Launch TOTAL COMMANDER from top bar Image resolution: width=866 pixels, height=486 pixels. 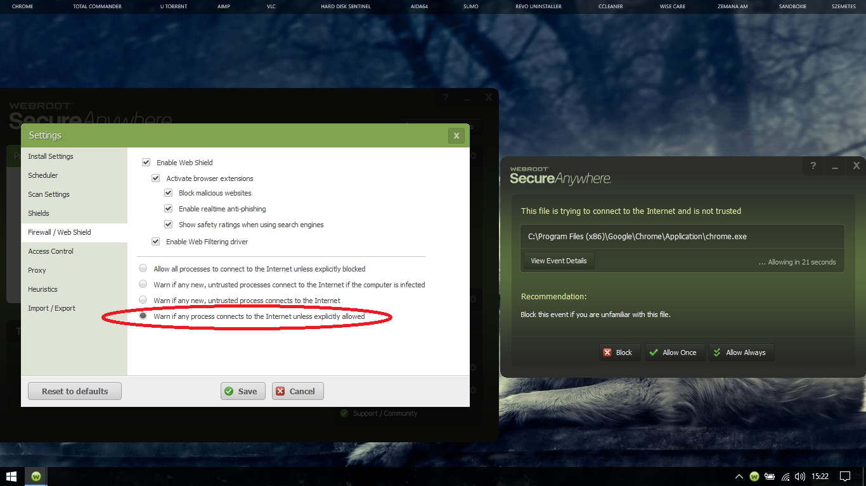(97, 6)
